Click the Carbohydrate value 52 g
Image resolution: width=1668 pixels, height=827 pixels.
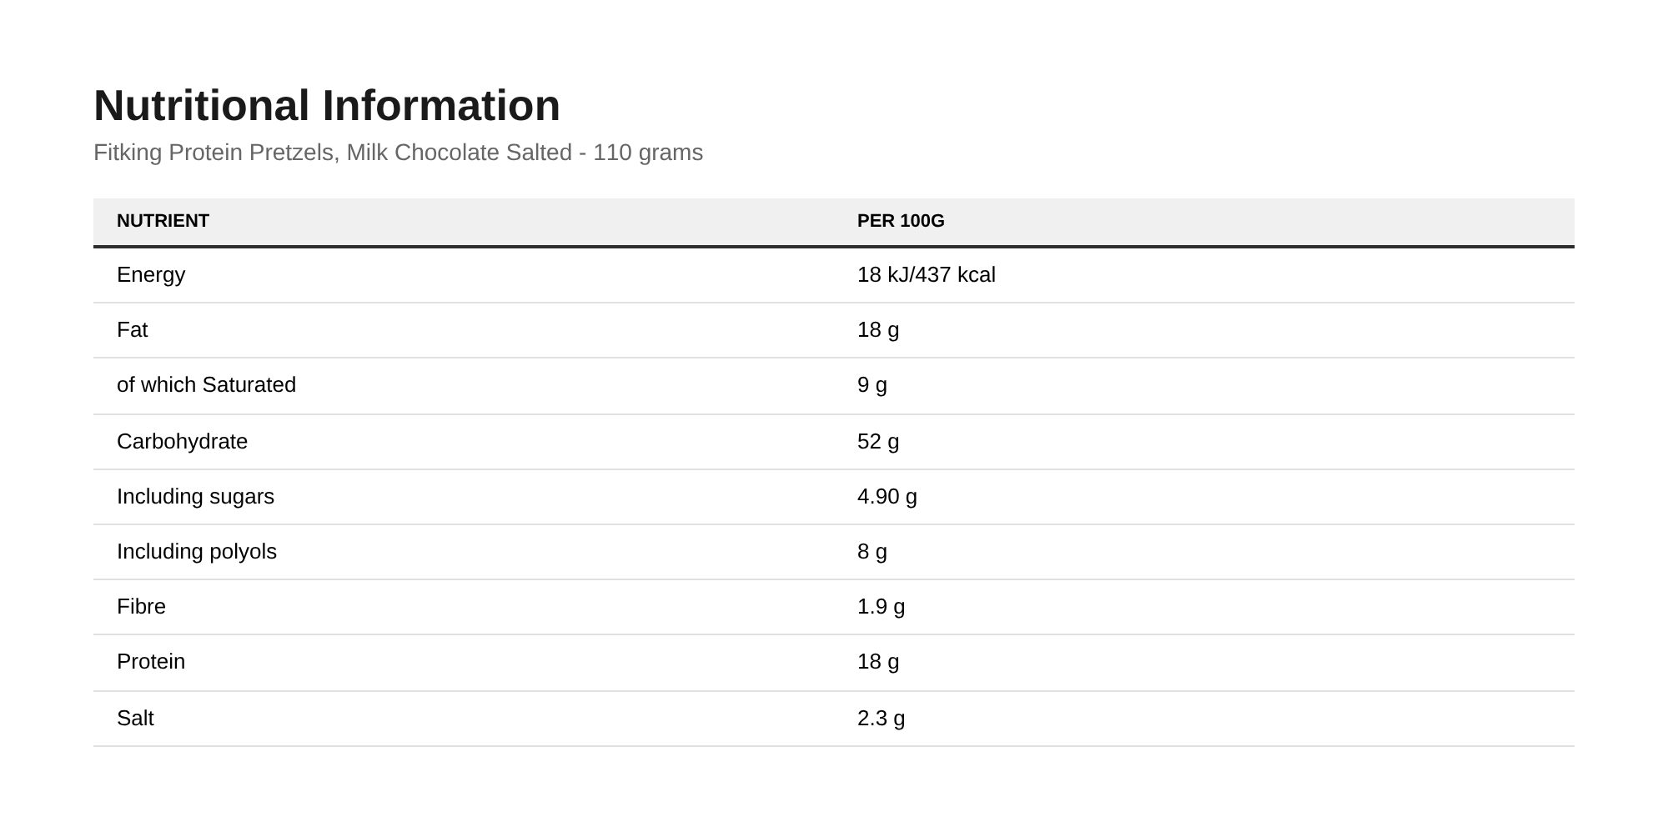click(878, 442)
